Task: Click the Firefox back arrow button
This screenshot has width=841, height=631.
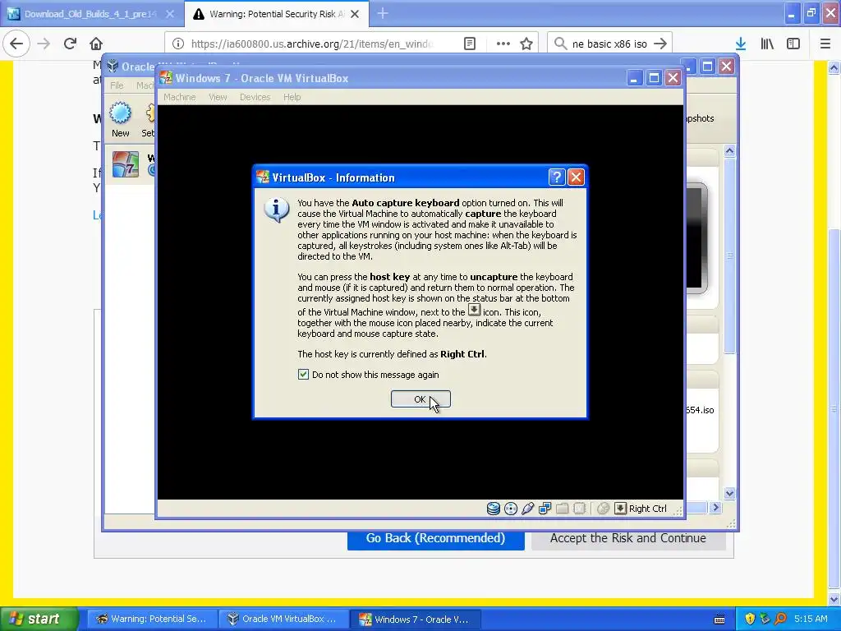Action: [16, 44]
